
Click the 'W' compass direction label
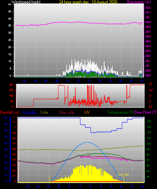click(151, 90)
